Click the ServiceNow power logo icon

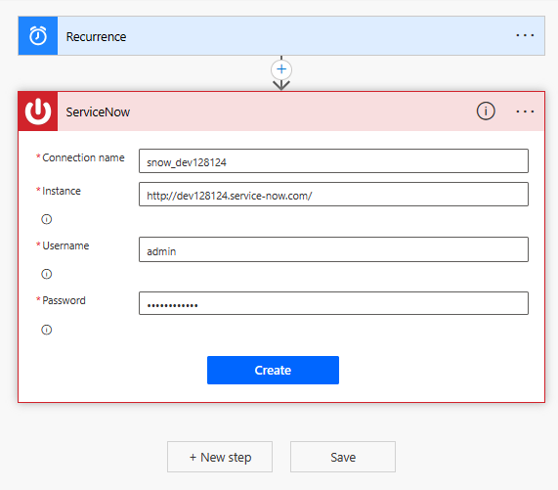(x=38, y=111)
